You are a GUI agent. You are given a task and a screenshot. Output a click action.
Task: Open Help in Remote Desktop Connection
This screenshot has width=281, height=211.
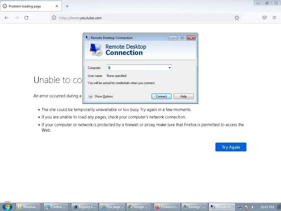(184, 96)
